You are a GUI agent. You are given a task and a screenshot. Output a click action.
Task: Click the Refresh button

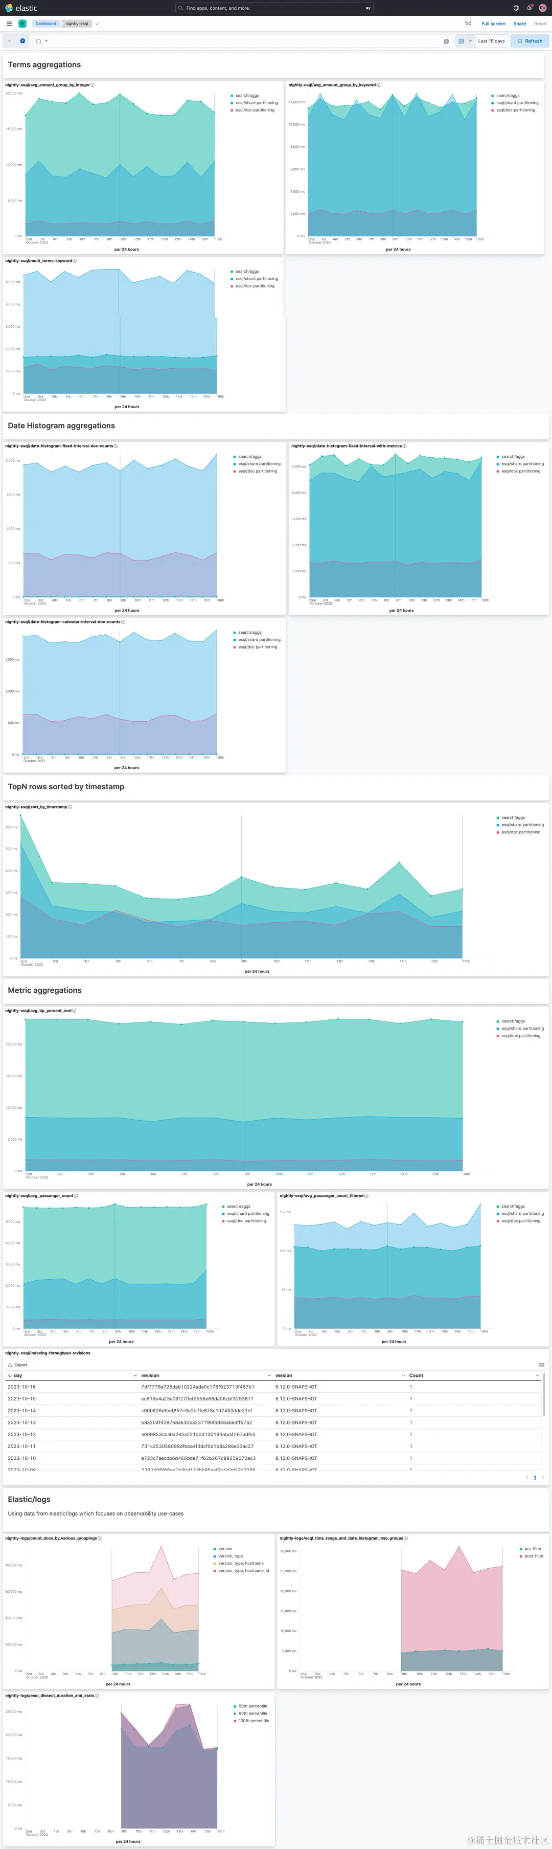point(531,41)
